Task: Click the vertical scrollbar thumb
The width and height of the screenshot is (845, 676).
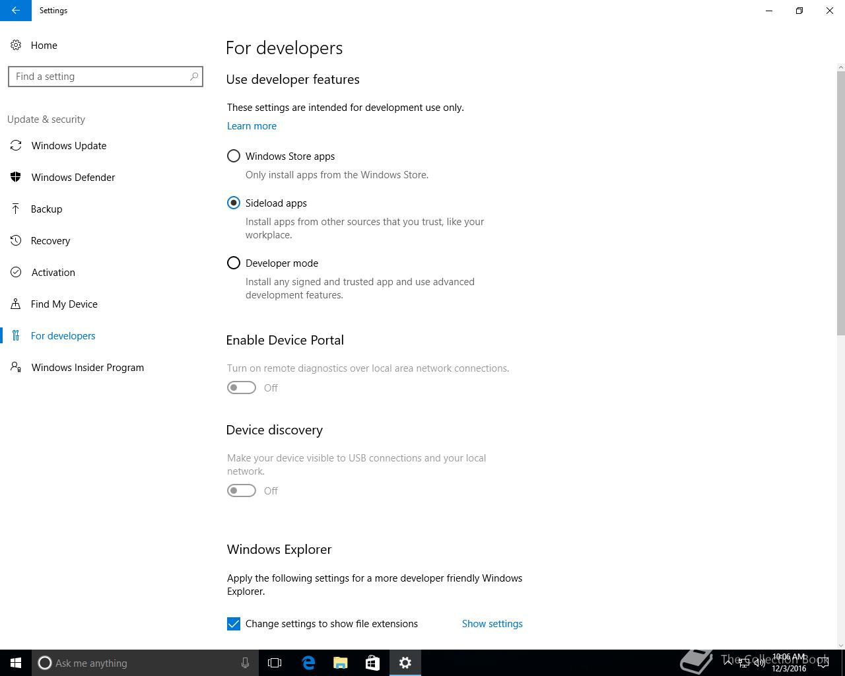Action: 840,203
